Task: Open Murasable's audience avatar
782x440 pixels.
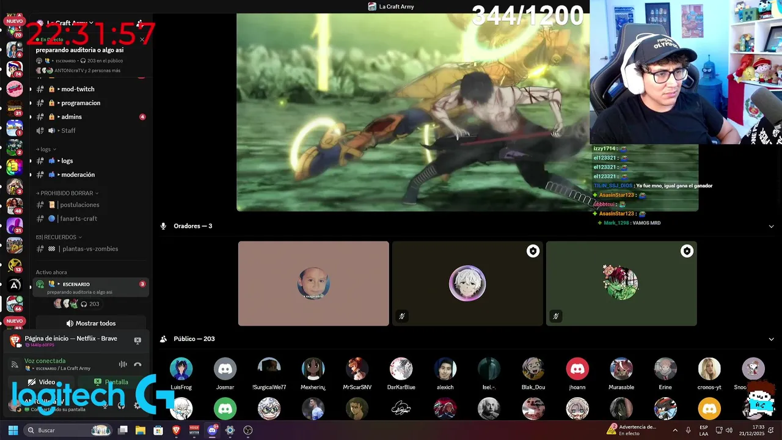Action: pos(621,369)
